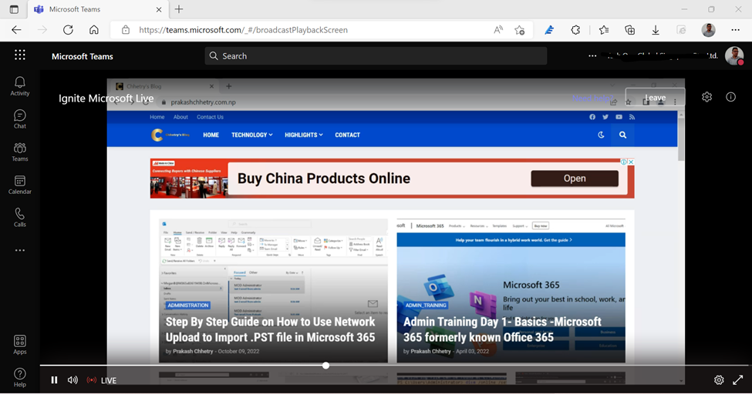
Task: Refresh the browser page
Action: click(x=68, y=30)
